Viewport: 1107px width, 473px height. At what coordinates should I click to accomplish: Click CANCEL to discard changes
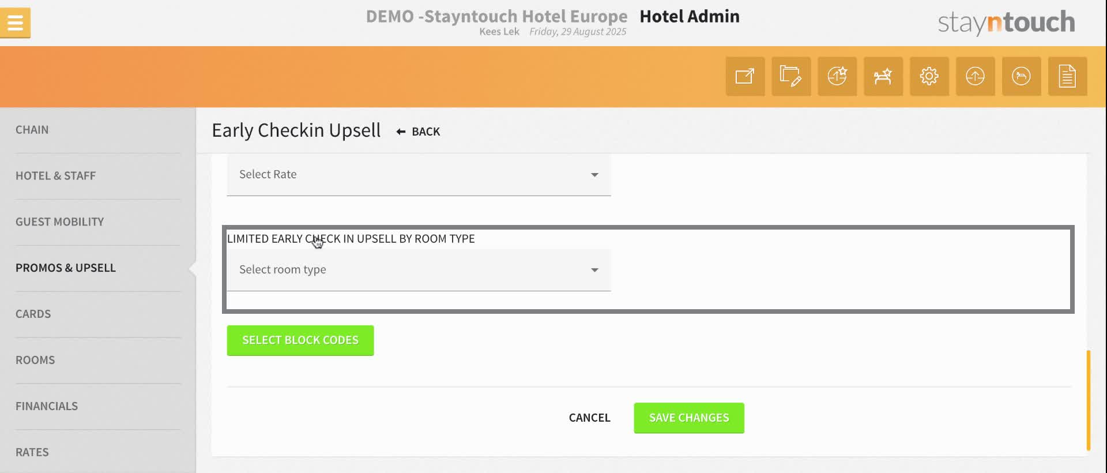click(589, 418)
